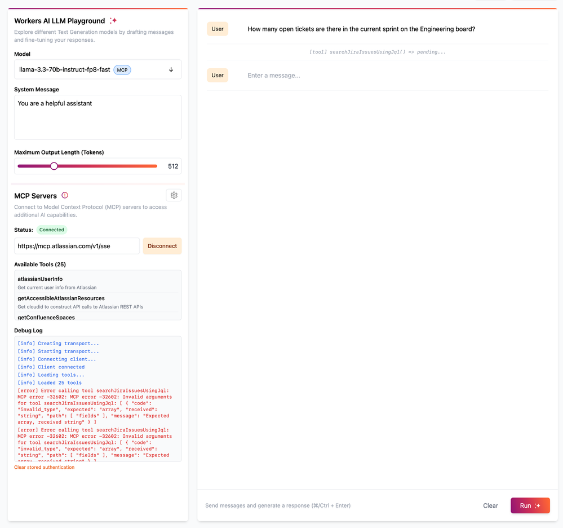
Task: Click the Run button
Action: (530, 505)
